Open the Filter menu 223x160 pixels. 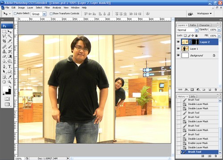point(47,8)
